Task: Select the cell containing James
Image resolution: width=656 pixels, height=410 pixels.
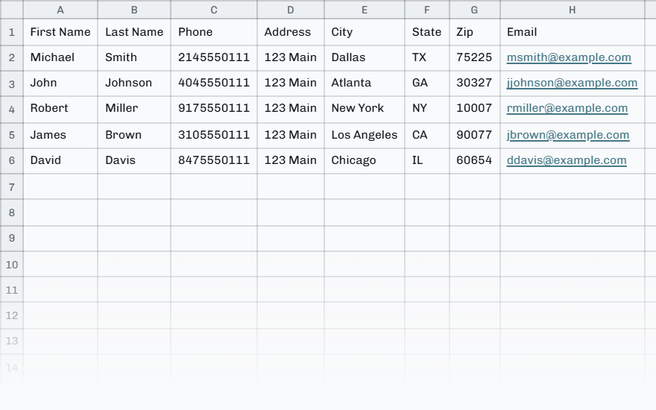Action: (60, 135)
